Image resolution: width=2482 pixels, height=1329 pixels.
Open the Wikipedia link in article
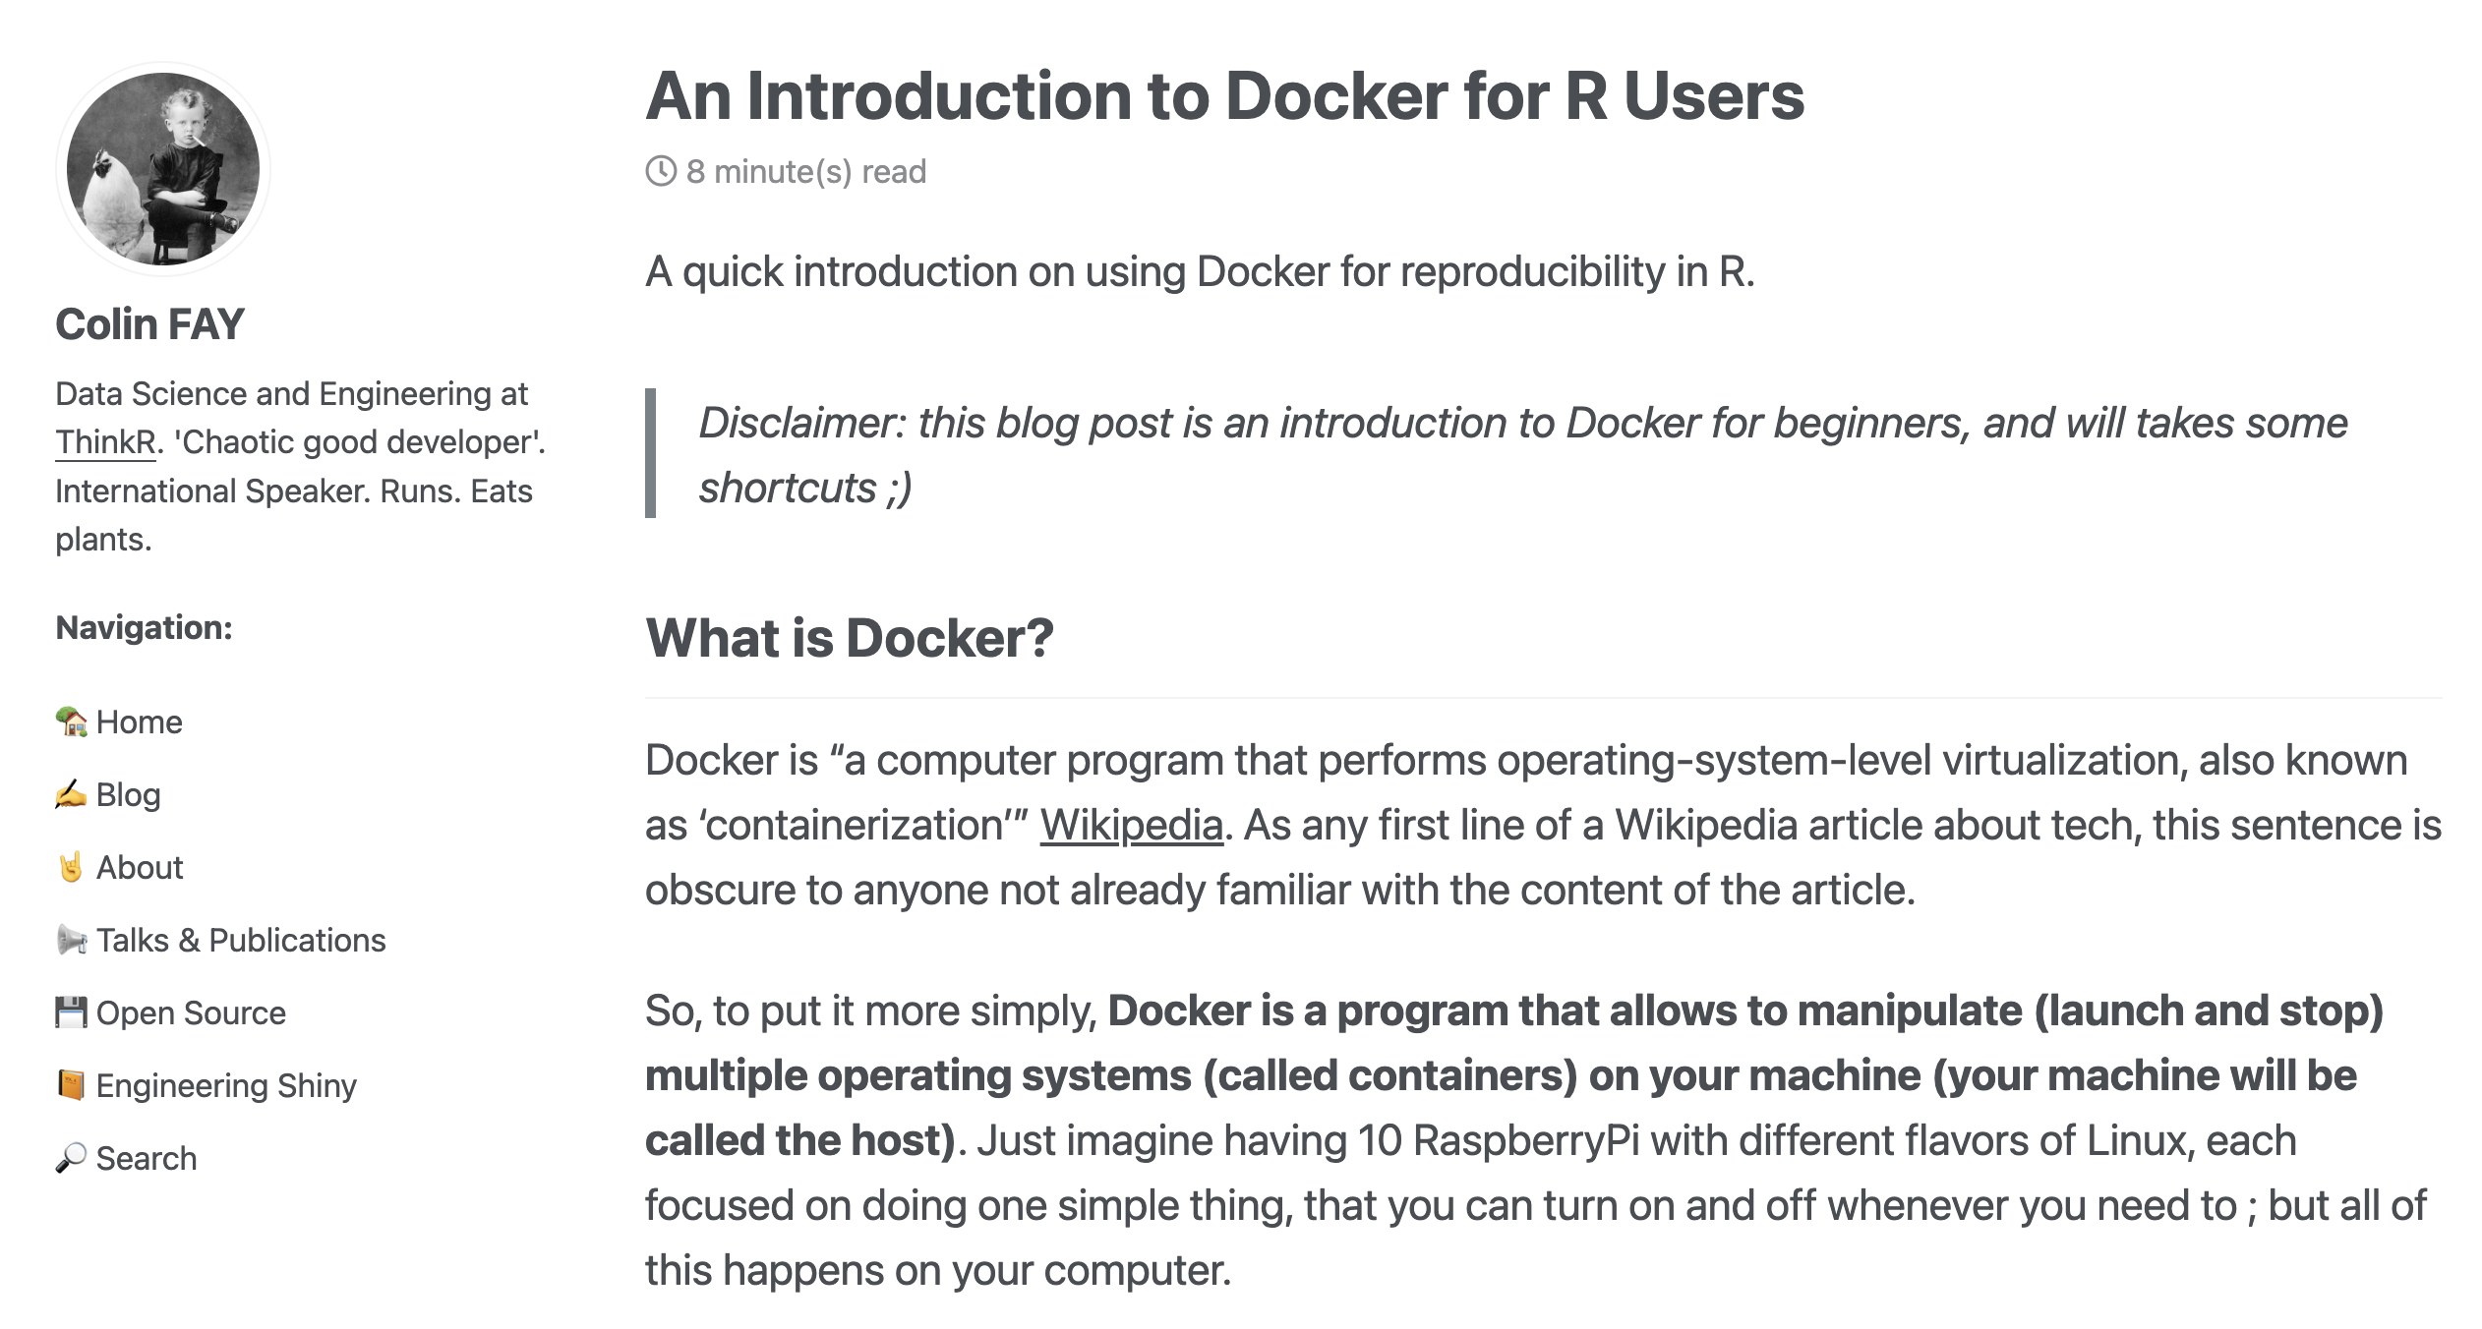coord(1131,826)
